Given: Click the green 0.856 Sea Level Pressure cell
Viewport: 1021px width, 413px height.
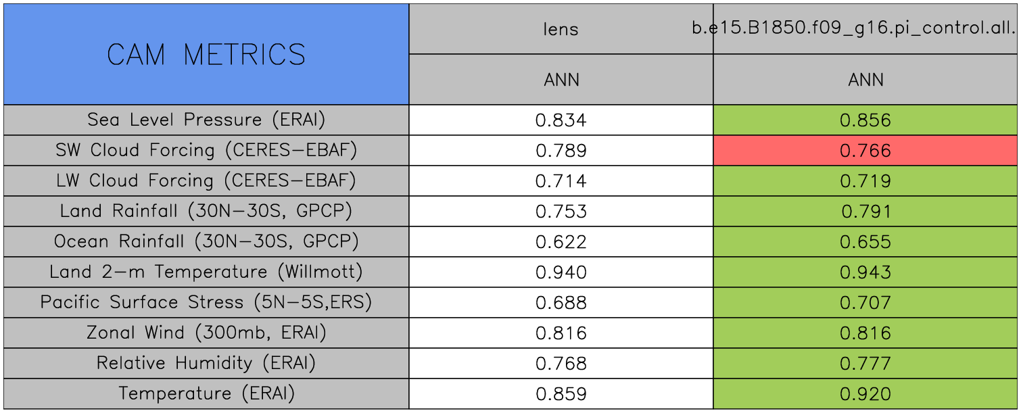Looking at the screenshot, I should pos(865,120).
